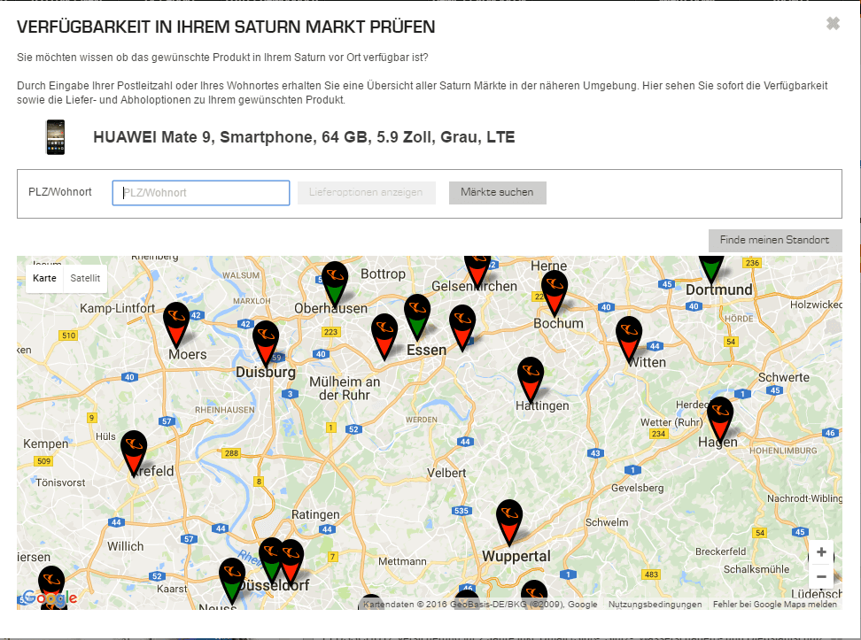Search stores with Märkte suchen

coord(498,193)
